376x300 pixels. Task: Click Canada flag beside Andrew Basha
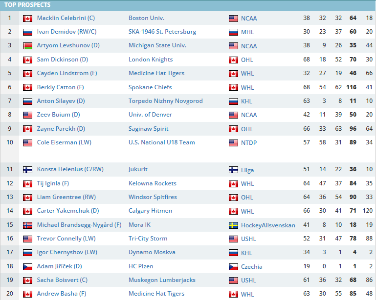pyautogui.click(x=27, y=294)
